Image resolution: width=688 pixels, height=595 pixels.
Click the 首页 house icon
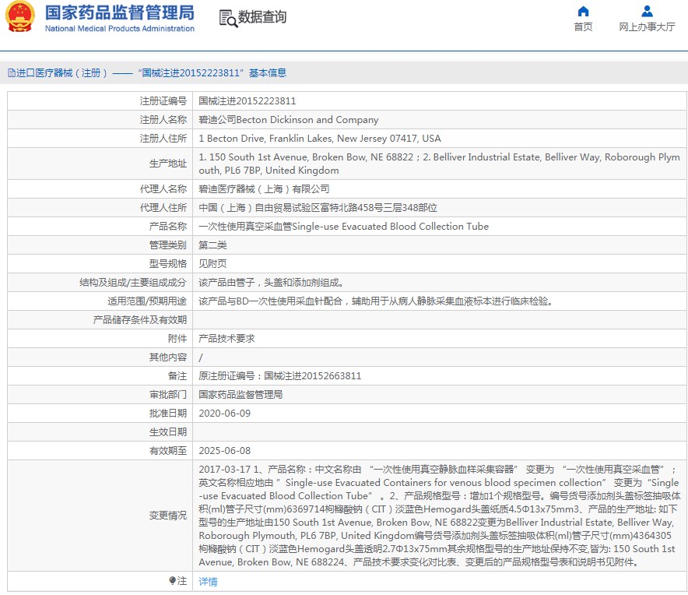[x=583, y=11]
